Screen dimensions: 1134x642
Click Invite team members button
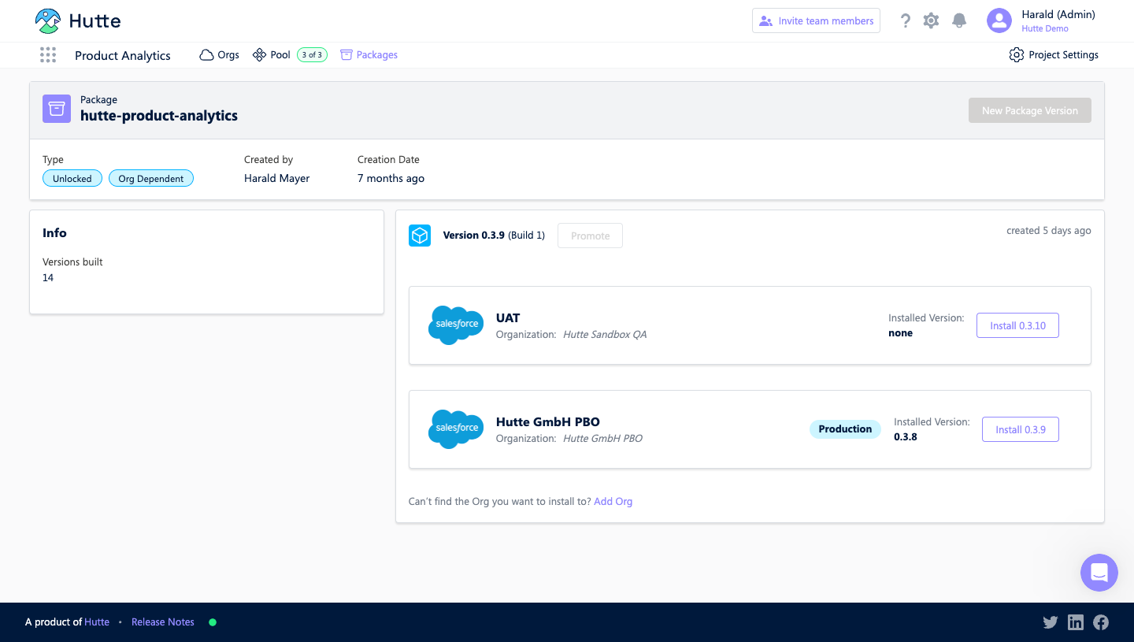click(x=816, y=21)
